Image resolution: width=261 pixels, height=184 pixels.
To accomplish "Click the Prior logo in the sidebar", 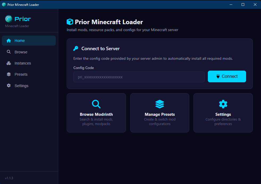I will tap(9, 19).
